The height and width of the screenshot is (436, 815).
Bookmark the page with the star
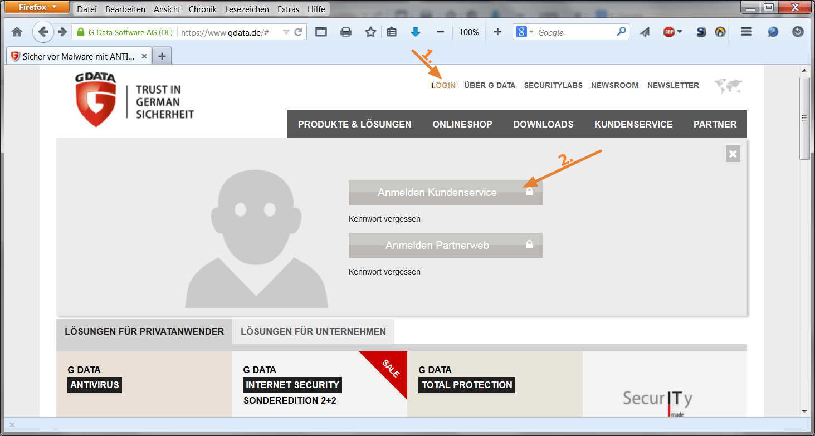tap(370, 32)
